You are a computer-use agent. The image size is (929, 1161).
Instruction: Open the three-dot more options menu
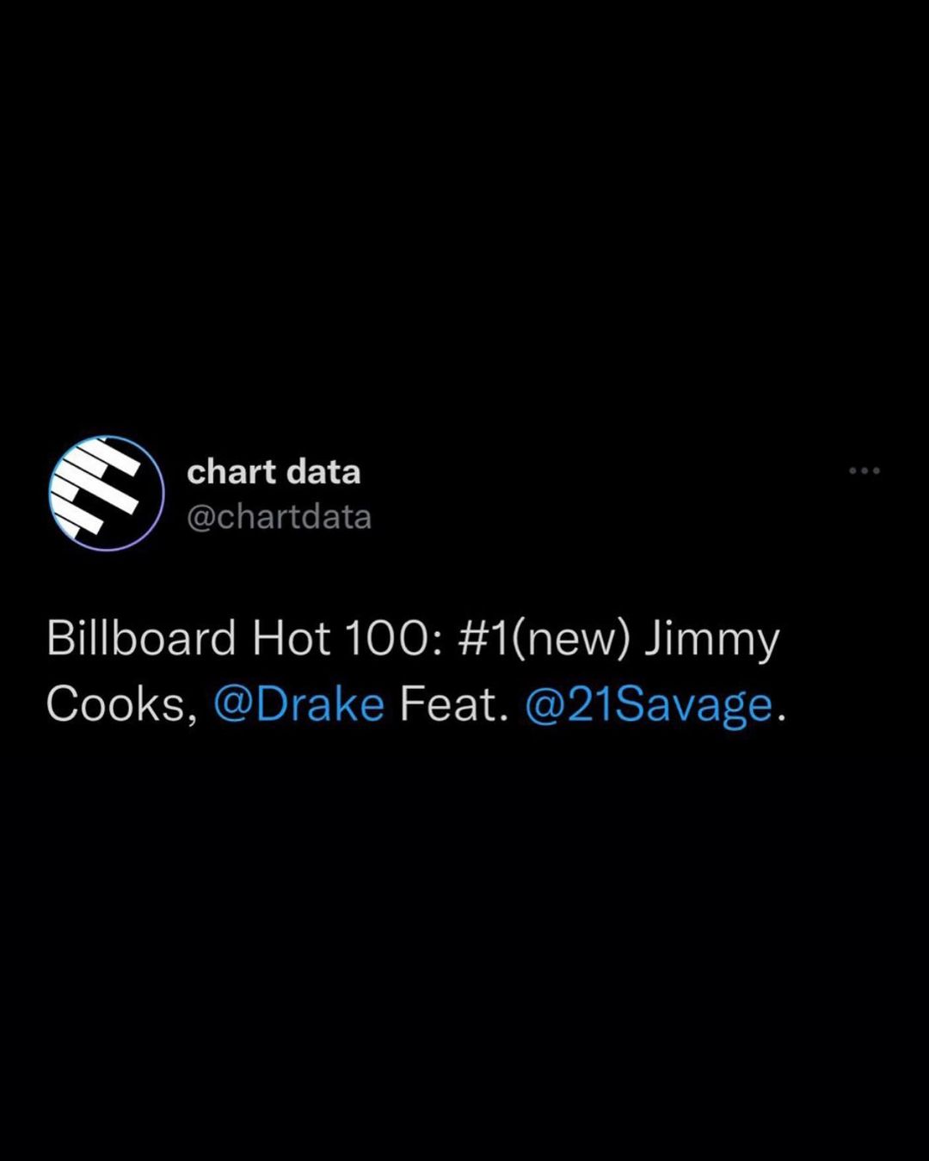click(864, 470)
